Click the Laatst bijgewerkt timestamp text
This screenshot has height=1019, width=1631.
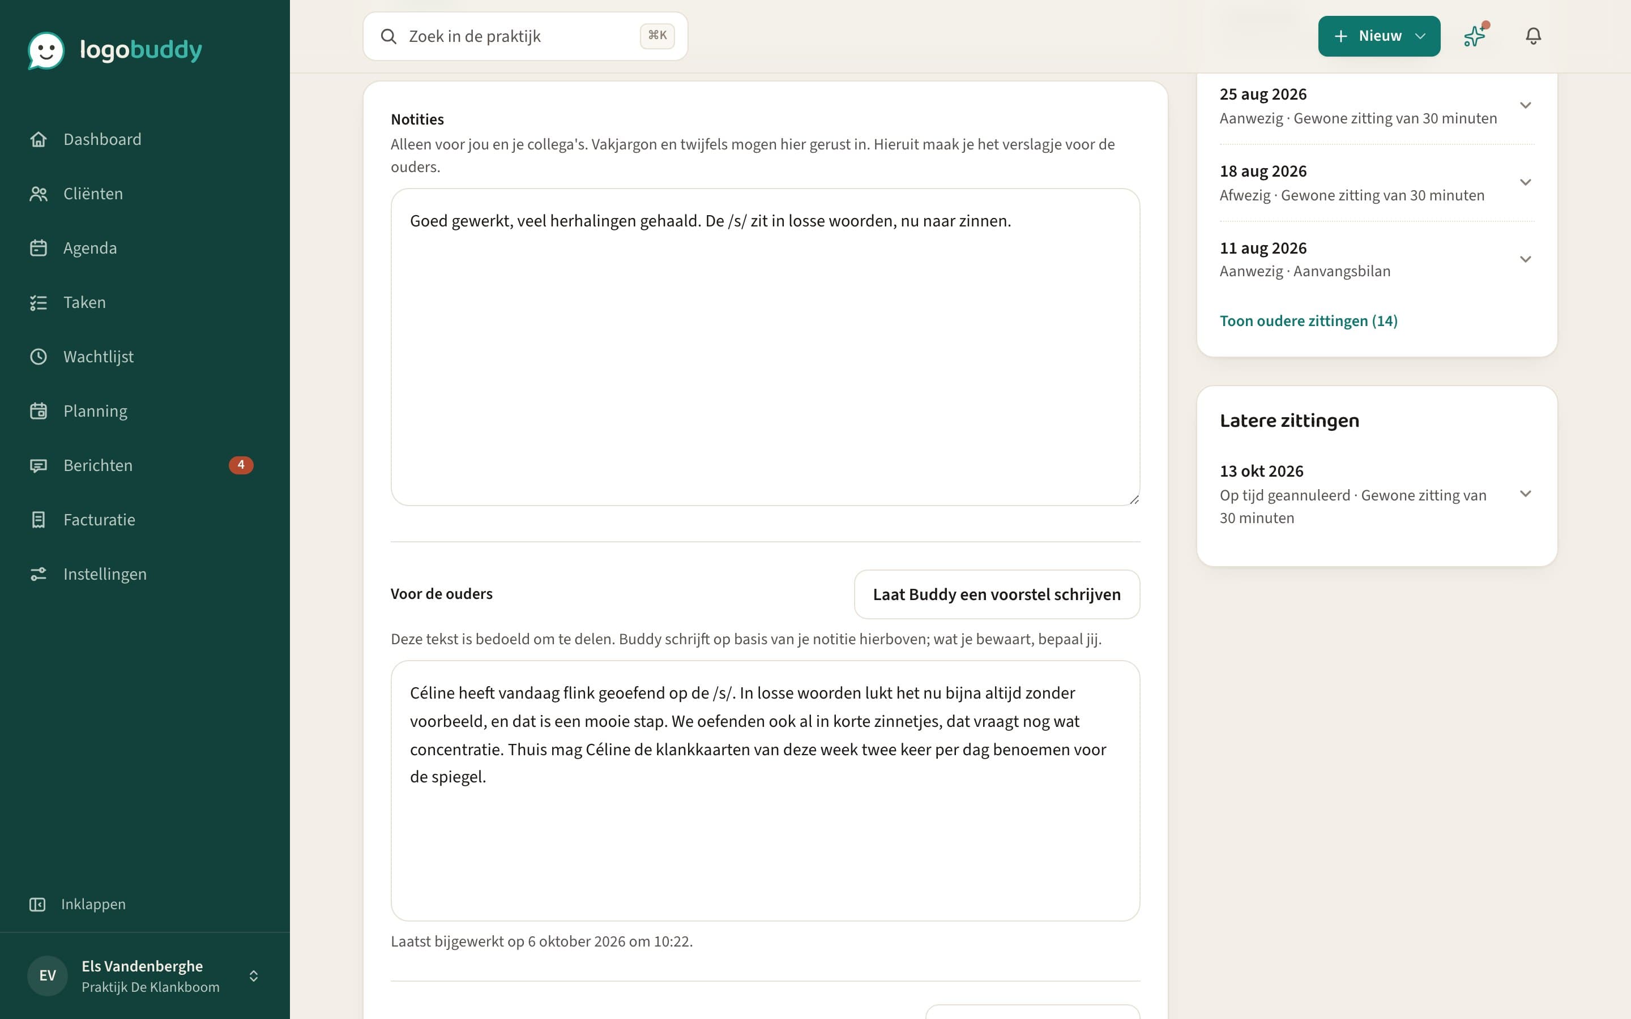point(542,941)
